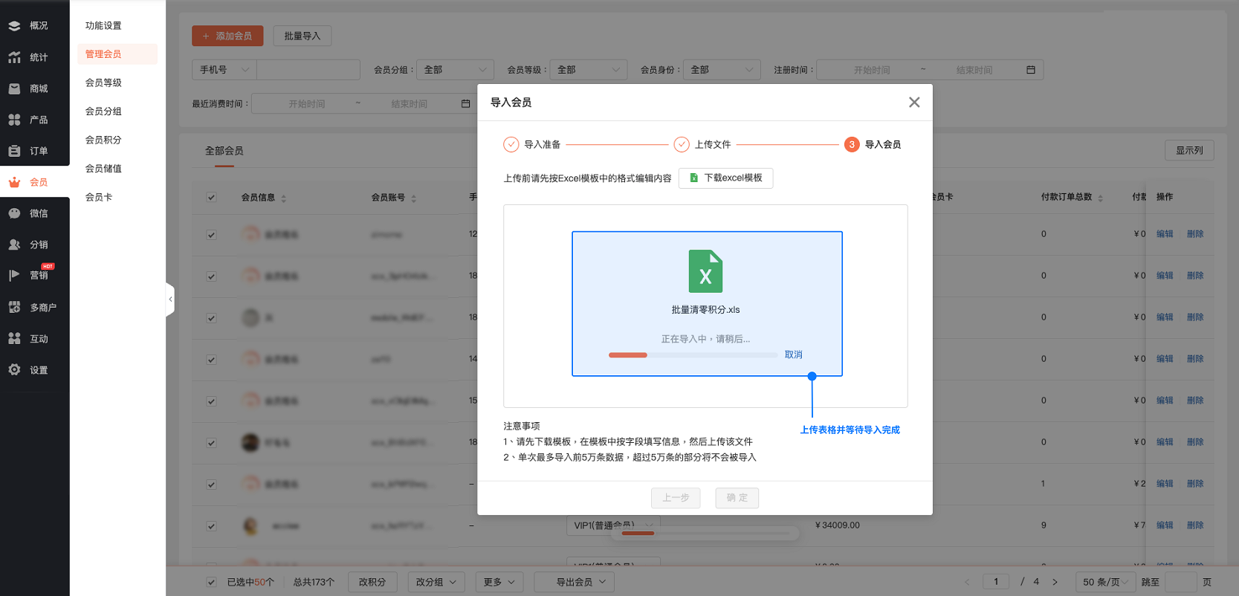Toggle the 已选中 checkbox in bottom bar
Screen dimensions: 1239x596
coord(212,583)
